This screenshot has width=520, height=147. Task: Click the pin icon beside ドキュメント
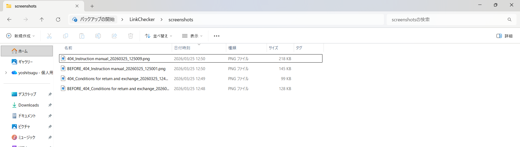[x=50, y=116]
